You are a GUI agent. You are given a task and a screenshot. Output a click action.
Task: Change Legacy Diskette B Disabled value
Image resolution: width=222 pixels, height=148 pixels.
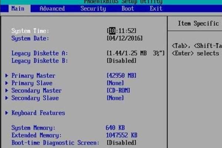(121, 61)
